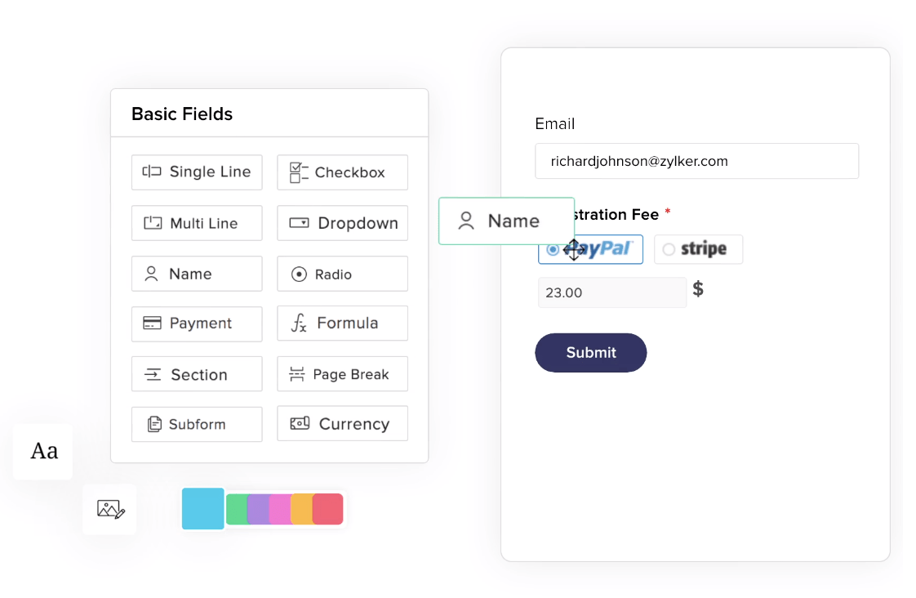Select the PayPal radio option
The width and height of the screenshot is (916, 598).
(x=553, y=249)
